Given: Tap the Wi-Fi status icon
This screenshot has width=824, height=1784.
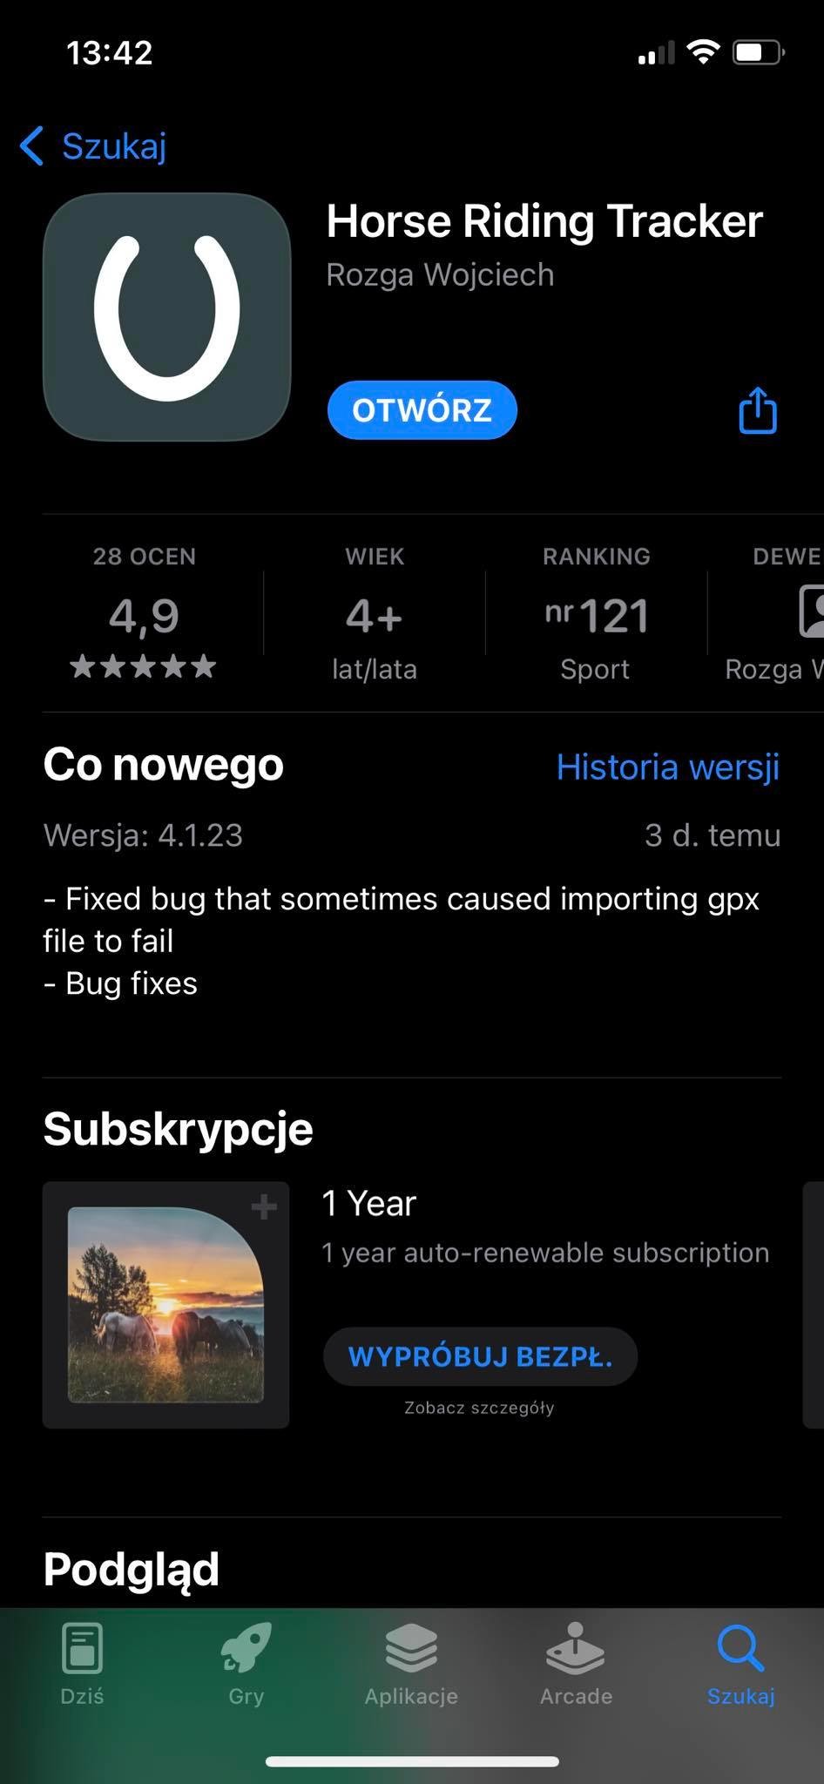Looking at the screenshot, I should (x=702, y=52).
